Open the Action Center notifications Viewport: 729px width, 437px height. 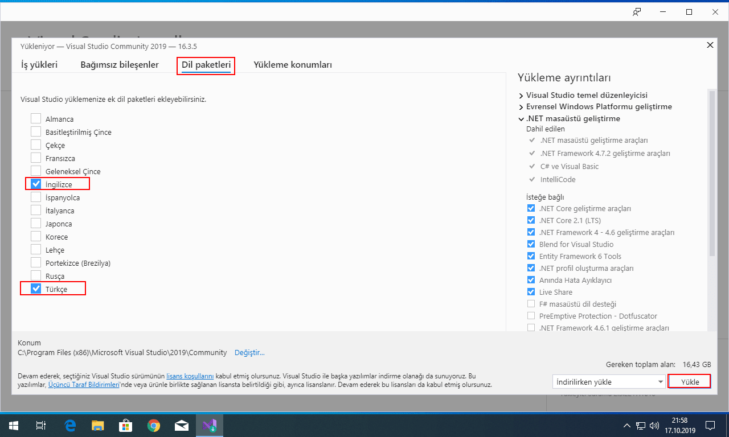coord(710,425)
